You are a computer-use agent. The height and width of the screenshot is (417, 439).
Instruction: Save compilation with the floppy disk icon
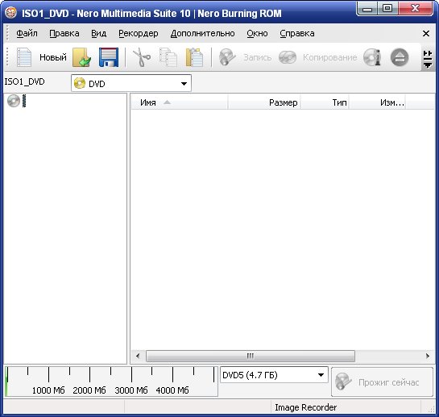[x=109, y=57]
